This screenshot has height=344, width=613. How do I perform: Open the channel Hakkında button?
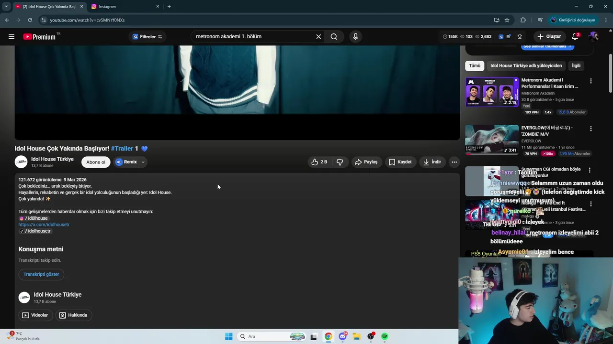[x=74, y=315]
